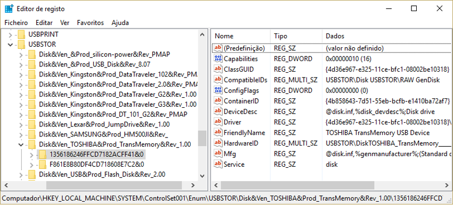Screen dimensions: 453x205
Task: Click folder icon of DataTraveler_G3 key
Action: click(32, 105)
